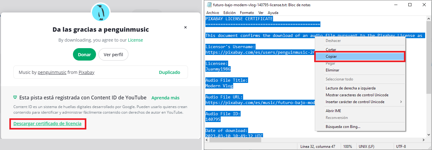
Task: Close the thank-you dialog with X
Action: (x=185, y=27)
